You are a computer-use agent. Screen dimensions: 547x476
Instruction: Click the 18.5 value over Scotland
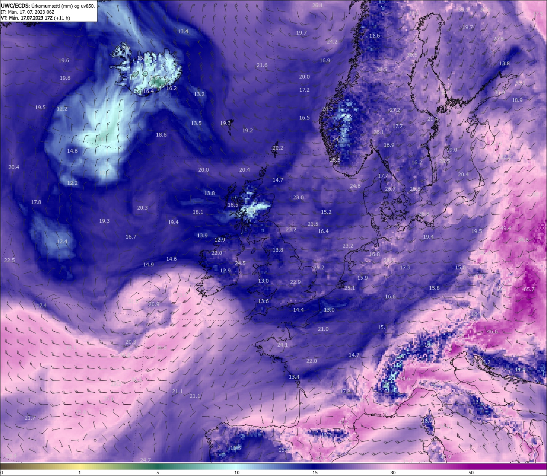point(233,205)
